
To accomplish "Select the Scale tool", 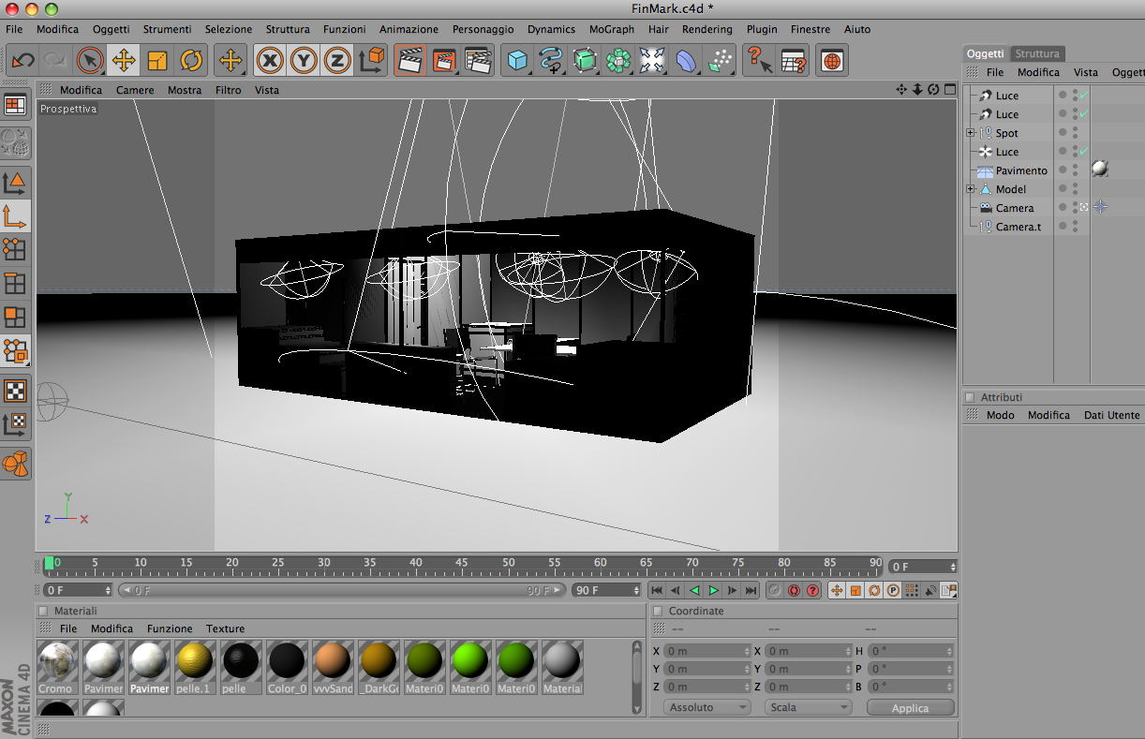I will point(157,61).
